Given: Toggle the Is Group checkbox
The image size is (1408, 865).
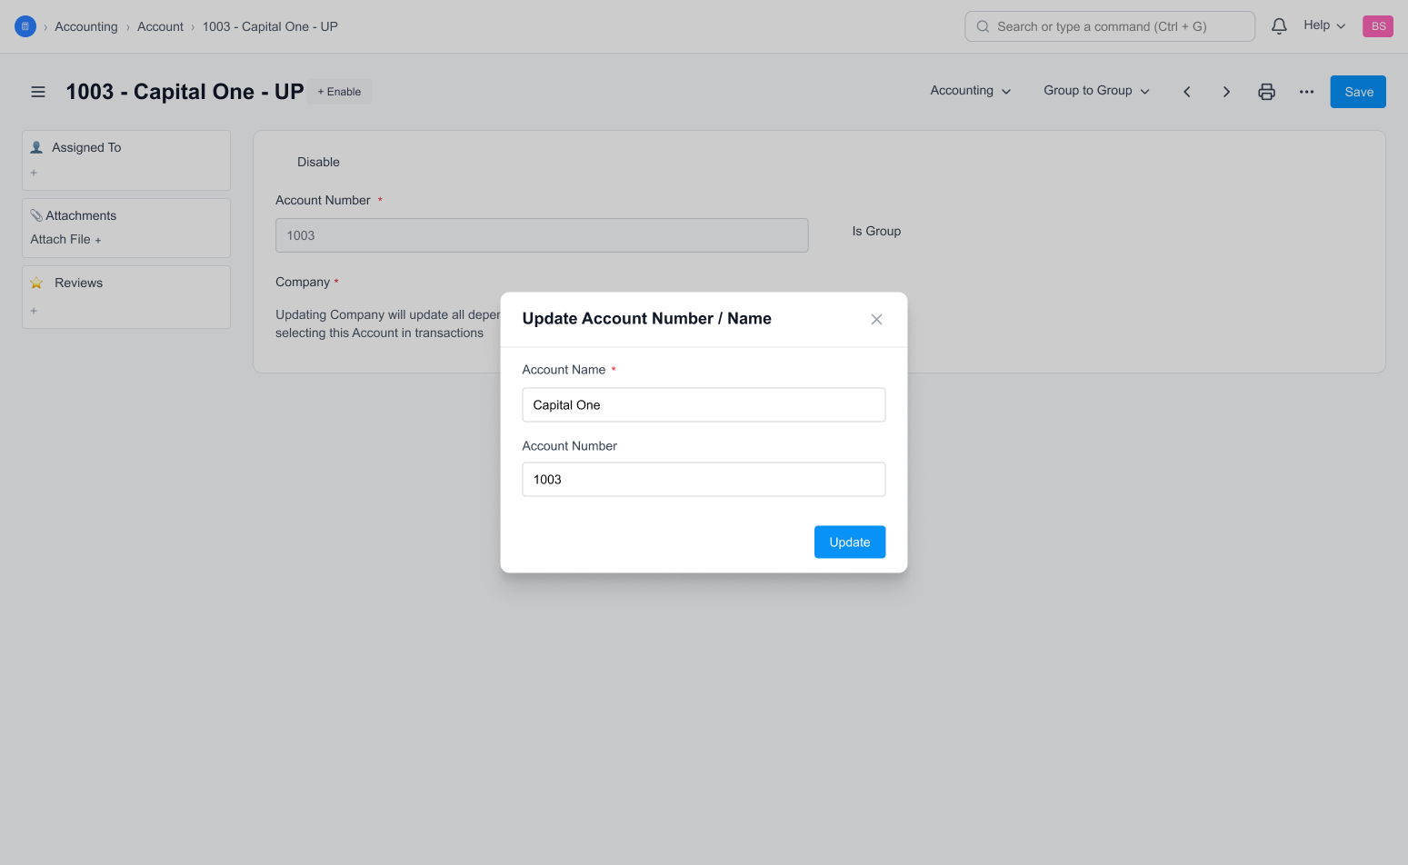Looking at the screenshot, I should click(840, 232).
